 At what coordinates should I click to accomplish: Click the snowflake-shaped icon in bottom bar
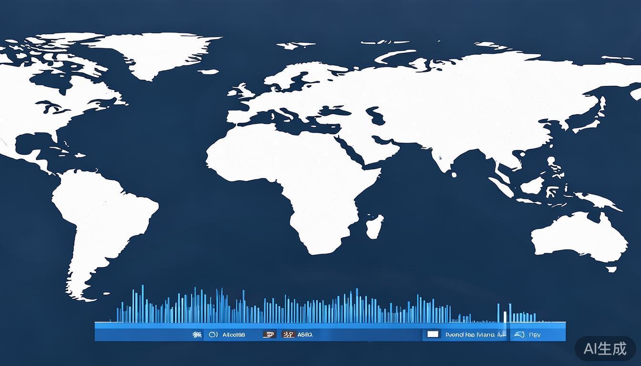click(197, 335)
